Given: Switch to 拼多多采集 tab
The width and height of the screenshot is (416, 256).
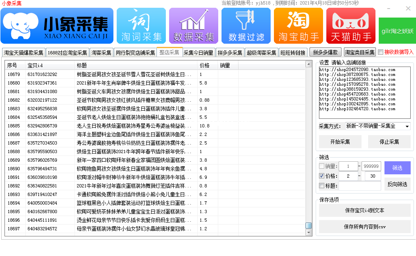Looking at the screenshot, I should pos(230,53).
